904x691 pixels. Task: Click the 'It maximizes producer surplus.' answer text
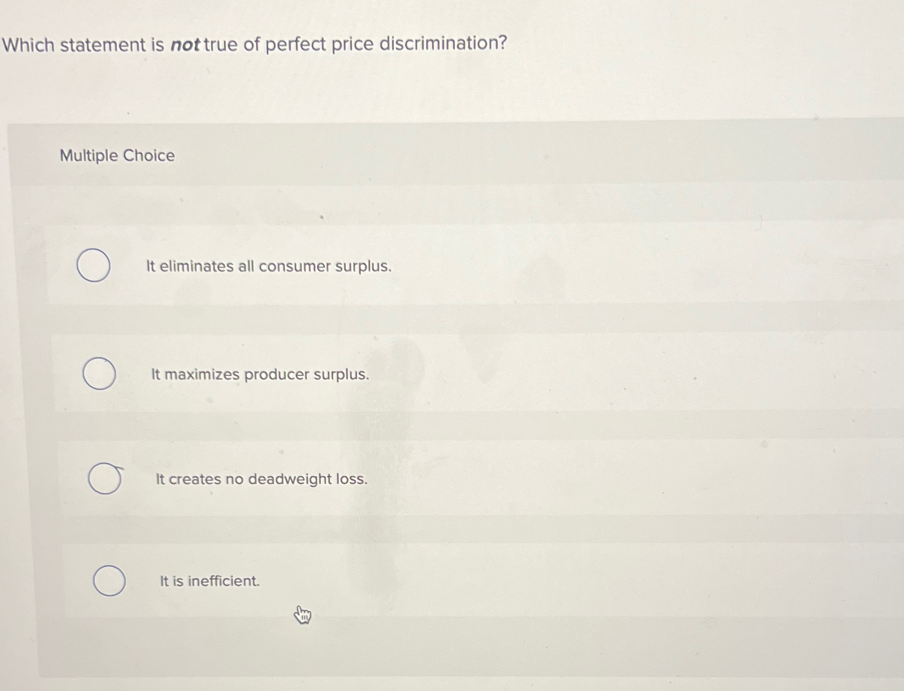tap(260, 375)
